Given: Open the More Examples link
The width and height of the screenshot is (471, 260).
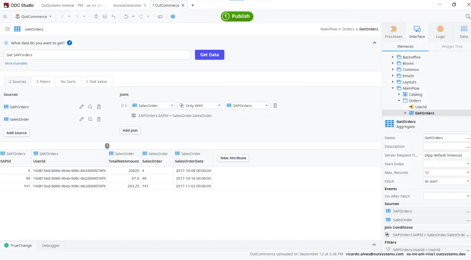Looking at the screenshot, I should click(x=16, y=63).
